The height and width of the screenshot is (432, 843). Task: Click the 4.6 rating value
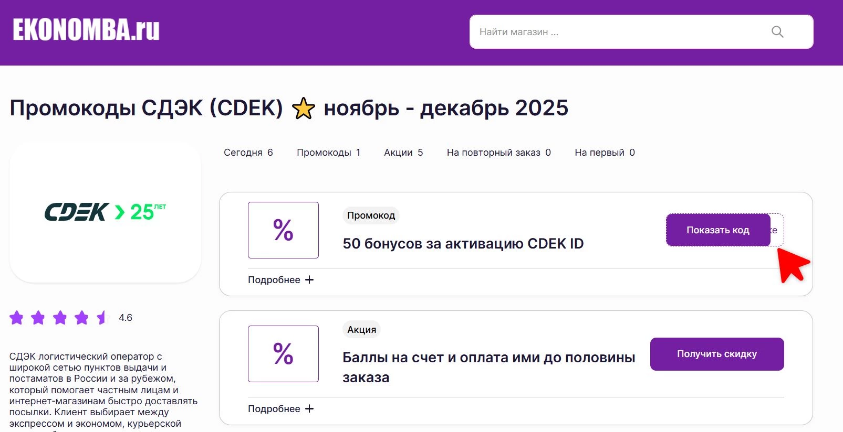[126, 317]
